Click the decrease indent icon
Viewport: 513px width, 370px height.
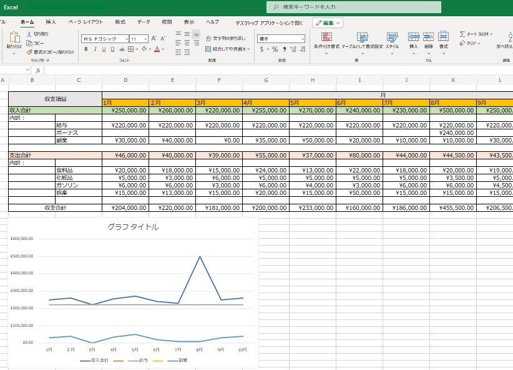178,52
